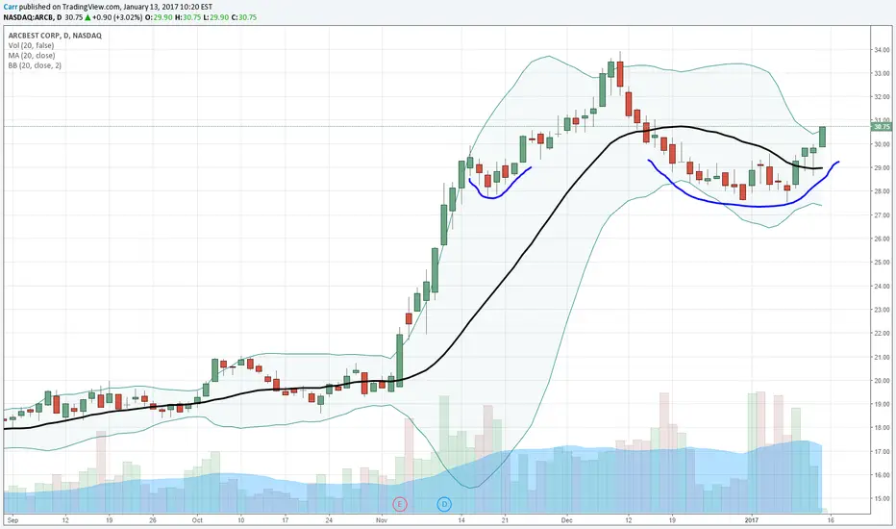Click the 34.00 price axis label
Screen dimensions: 896x529
[882, 50]
